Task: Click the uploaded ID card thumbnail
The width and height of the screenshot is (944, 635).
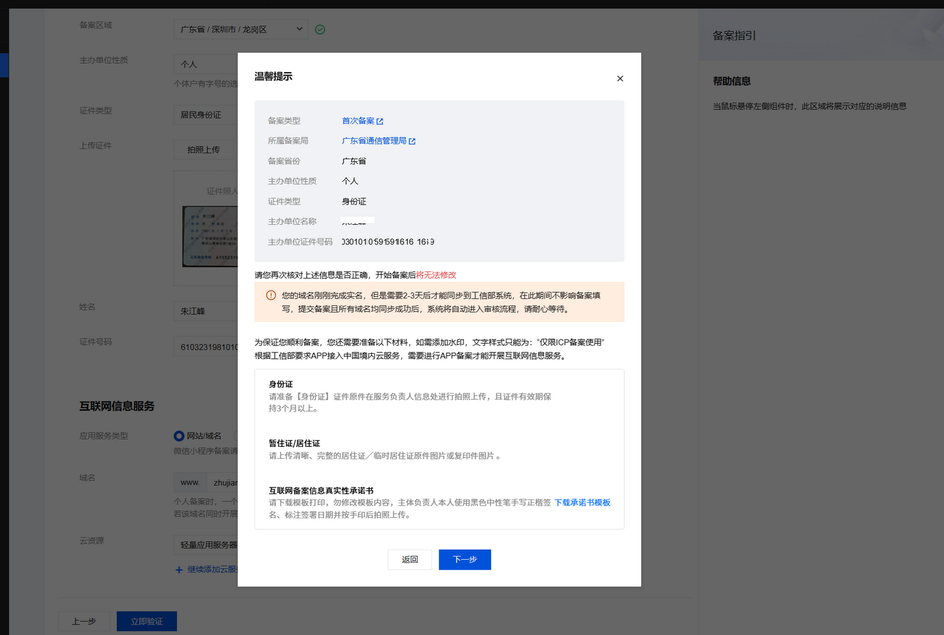Action: click(x=210, y=236)
